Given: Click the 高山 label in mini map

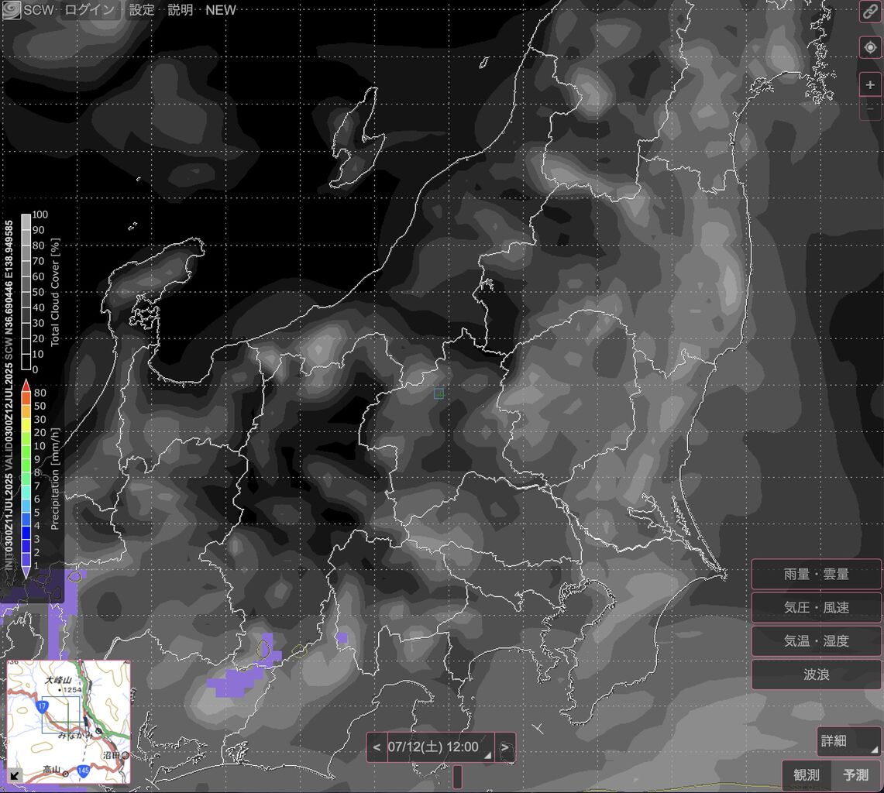Looking at the screenshot, I should click(51, 770).
